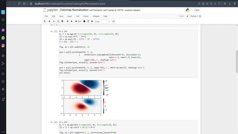Click the Trusted notebook indicator
Viewport: 238px width, 134px height.
(181, 16)
